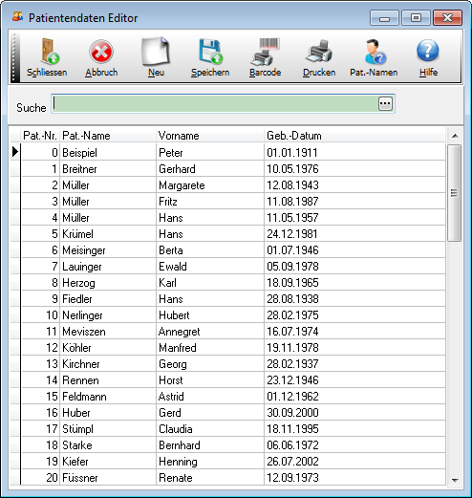Select patient 12 Köhler Manfred

(233, 348)
